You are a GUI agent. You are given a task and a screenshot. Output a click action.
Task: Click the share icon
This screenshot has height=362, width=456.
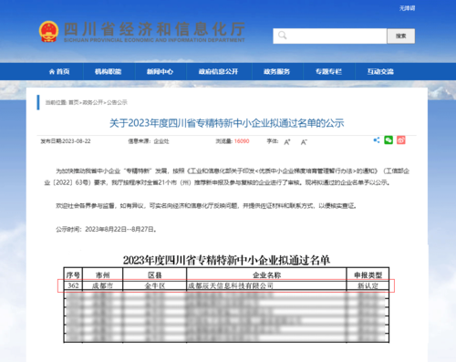(377, 140)
